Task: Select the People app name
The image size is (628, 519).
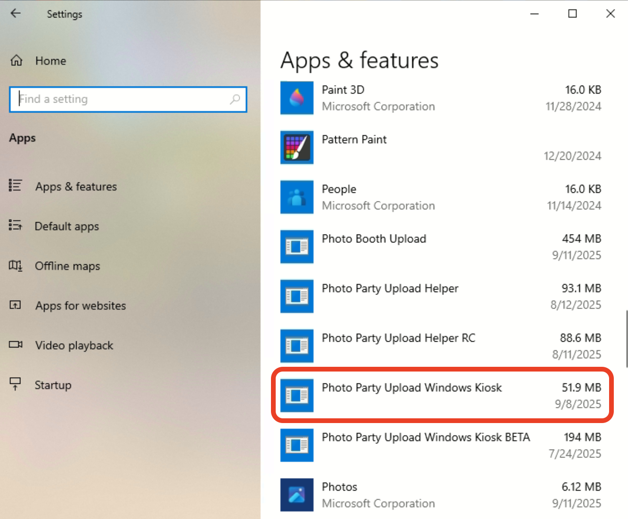Action: 339,189
